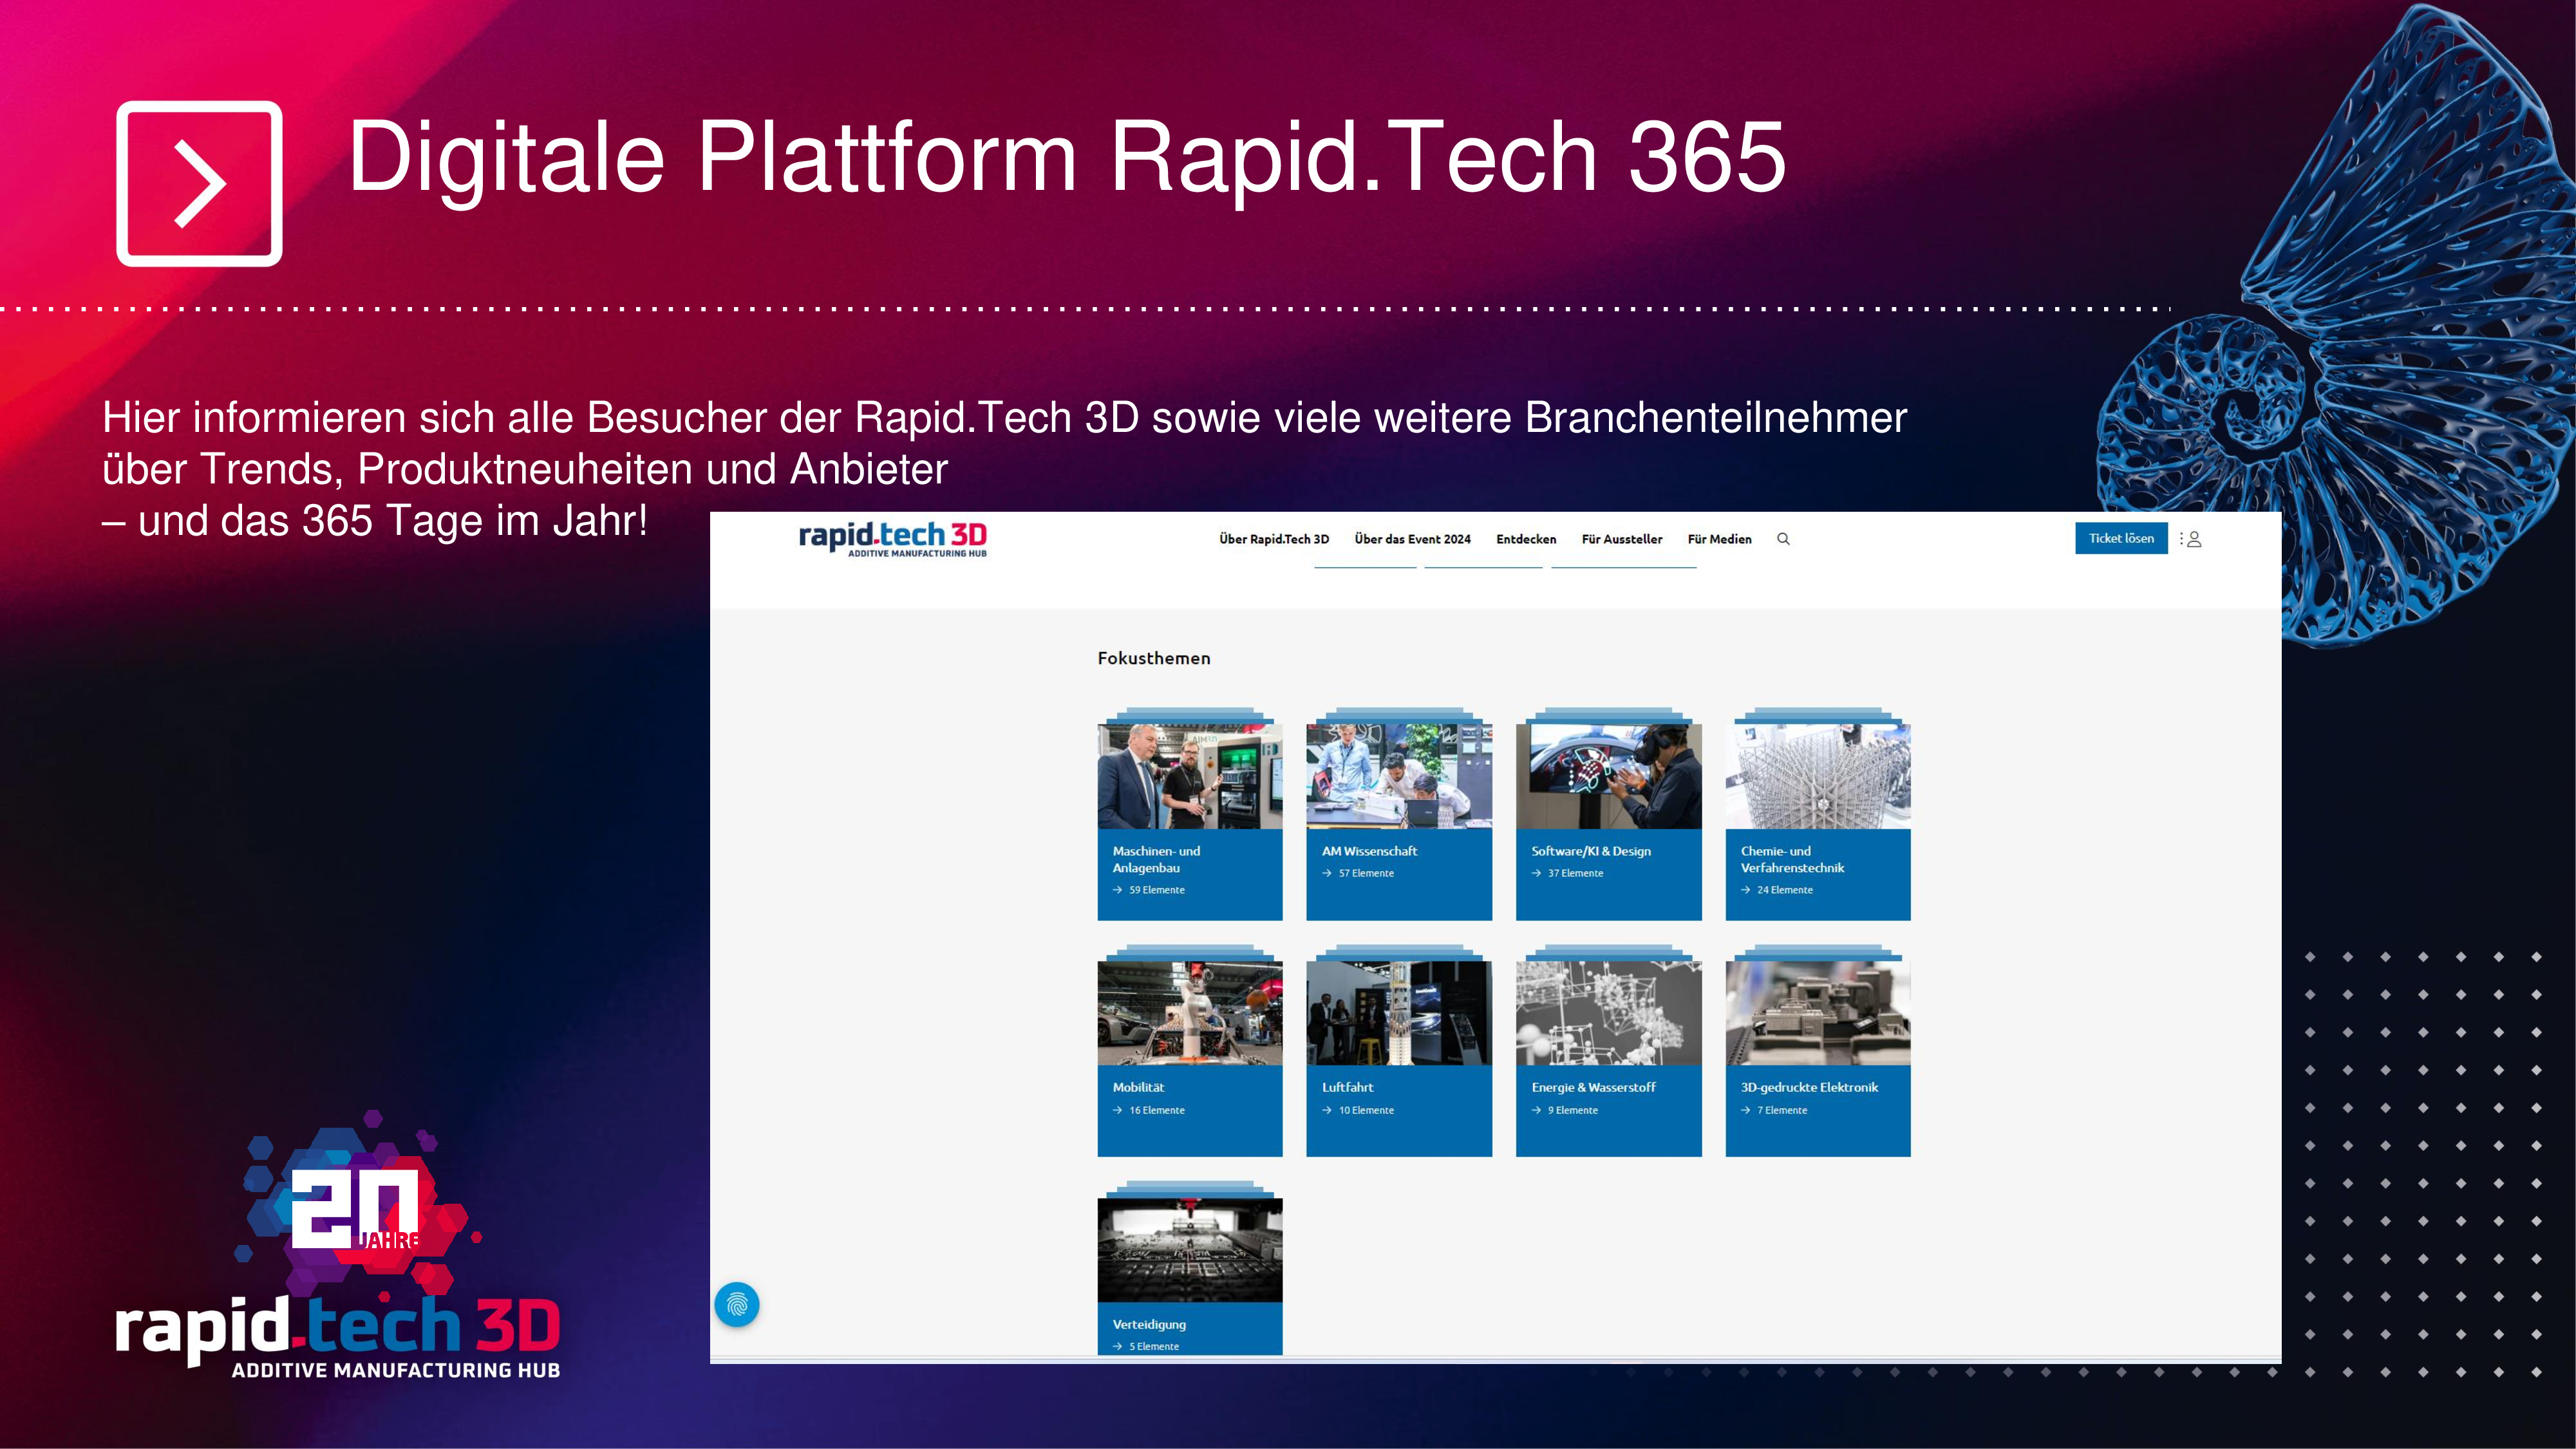This screenshot has width=2576, height=1449.
Task: Open the Für Medien menu
Action: tap(1720, 539)
